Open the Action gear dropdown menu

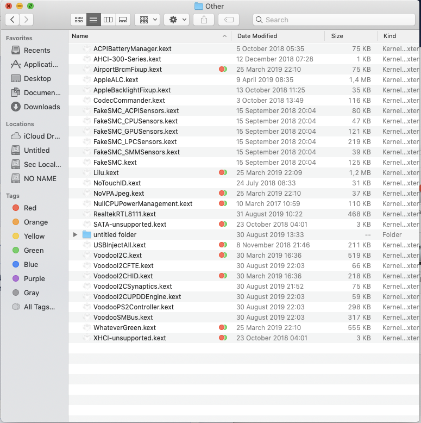[178, 20]
